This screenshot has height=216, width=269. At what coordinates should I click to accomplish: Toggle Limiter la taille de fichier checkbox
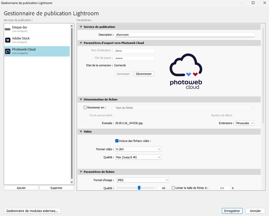tap(173, 188)
